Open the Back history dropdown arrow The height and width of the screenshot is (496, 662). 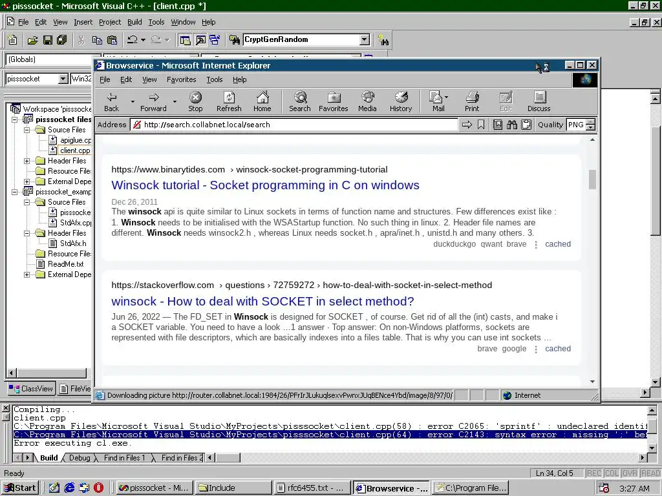click(x=133, y=101)
